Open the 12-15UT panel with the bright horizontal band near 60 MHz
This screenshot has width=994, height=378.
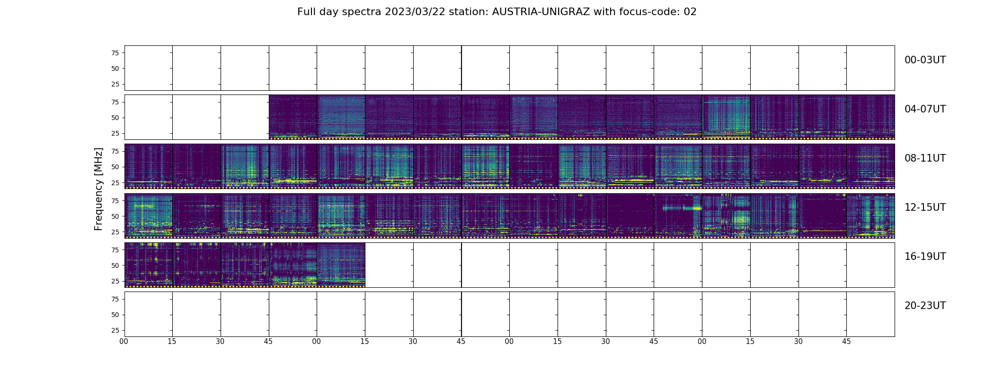point(678,215)
